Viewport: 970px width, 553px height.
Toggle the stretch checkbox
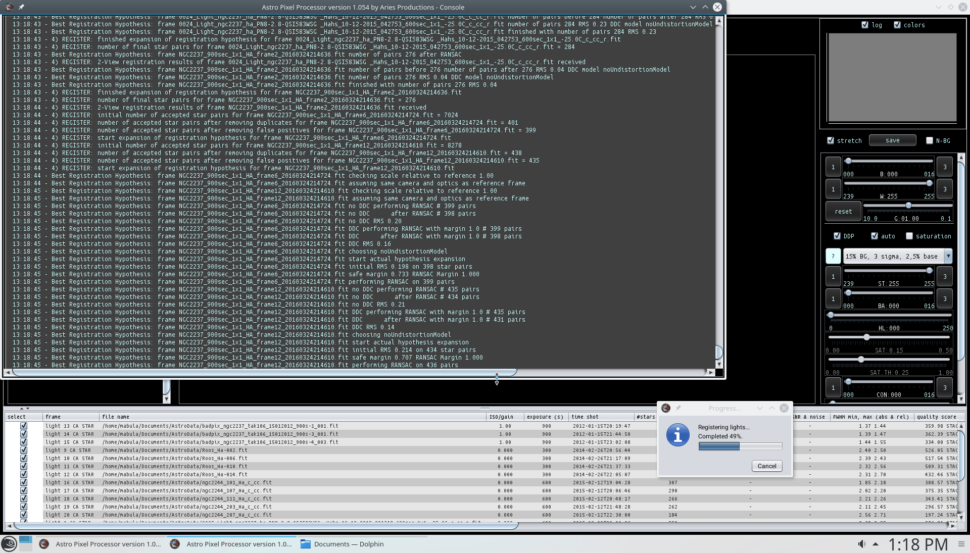[x=831, y=140]
